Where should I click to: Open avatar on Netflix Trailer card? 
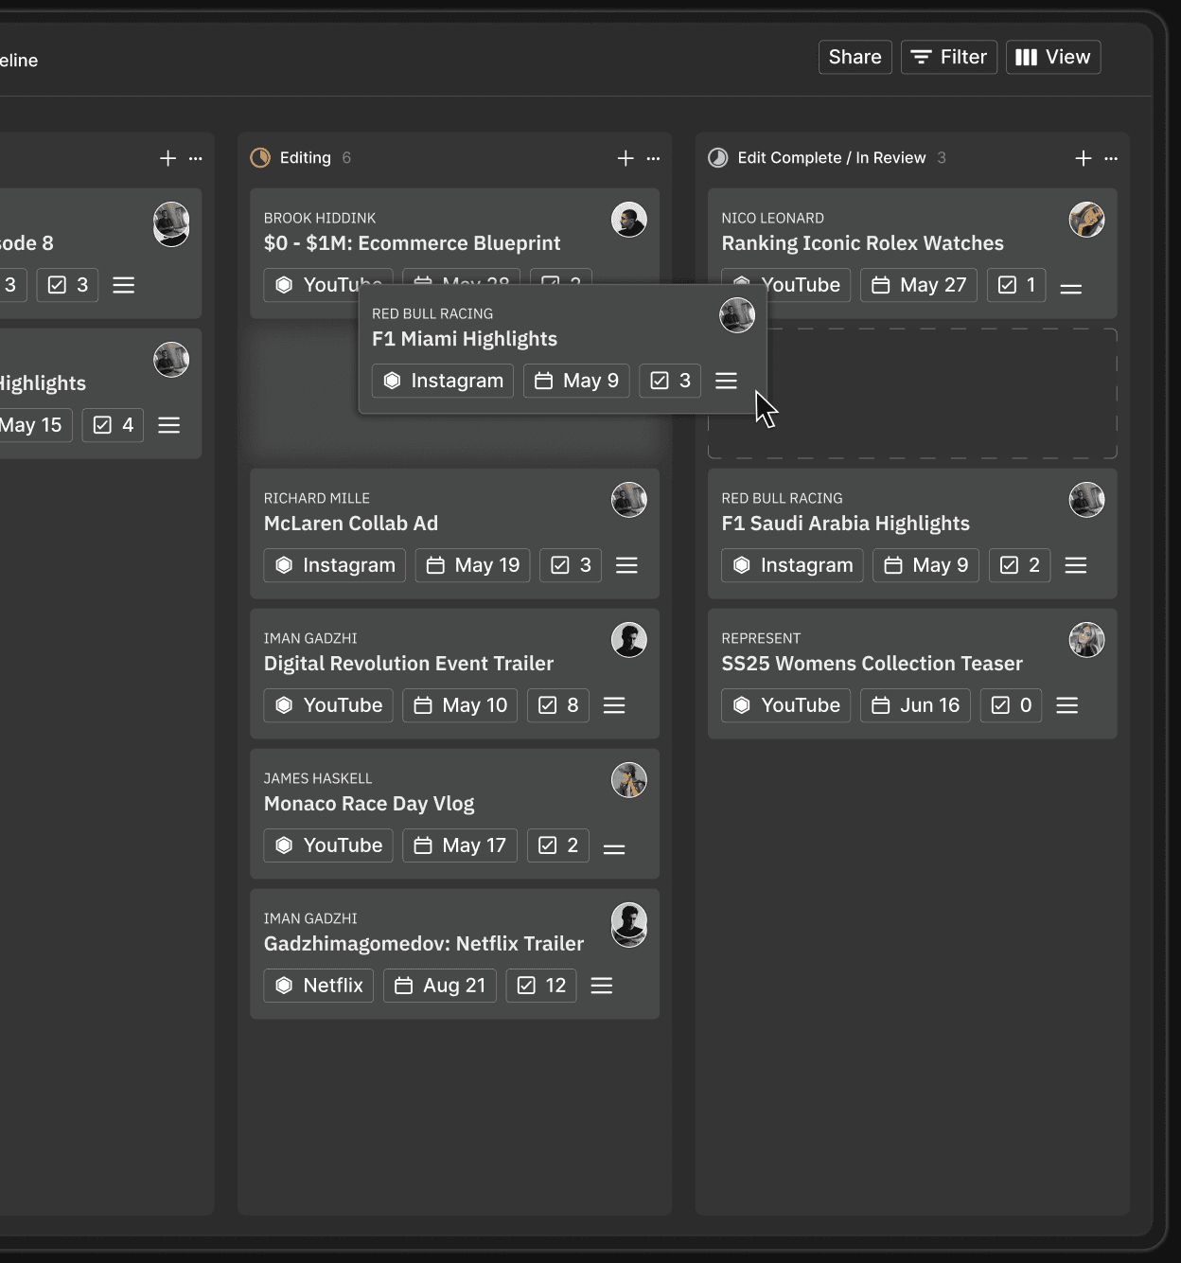[628, 923]
